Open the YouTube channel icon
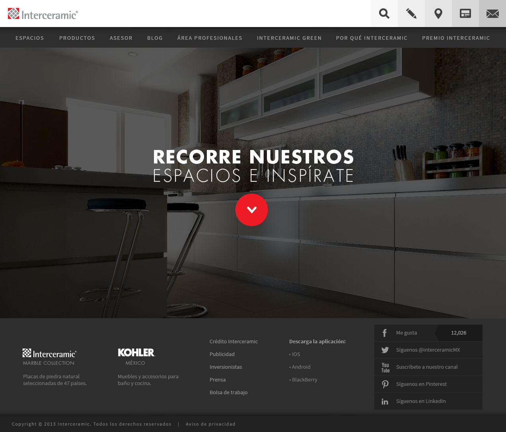 pos(385,367)
